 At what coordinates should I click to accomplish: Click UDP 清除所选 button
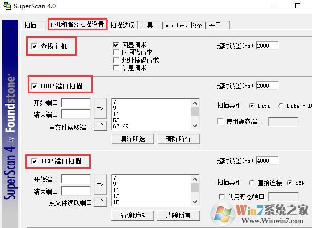point(132,139)
